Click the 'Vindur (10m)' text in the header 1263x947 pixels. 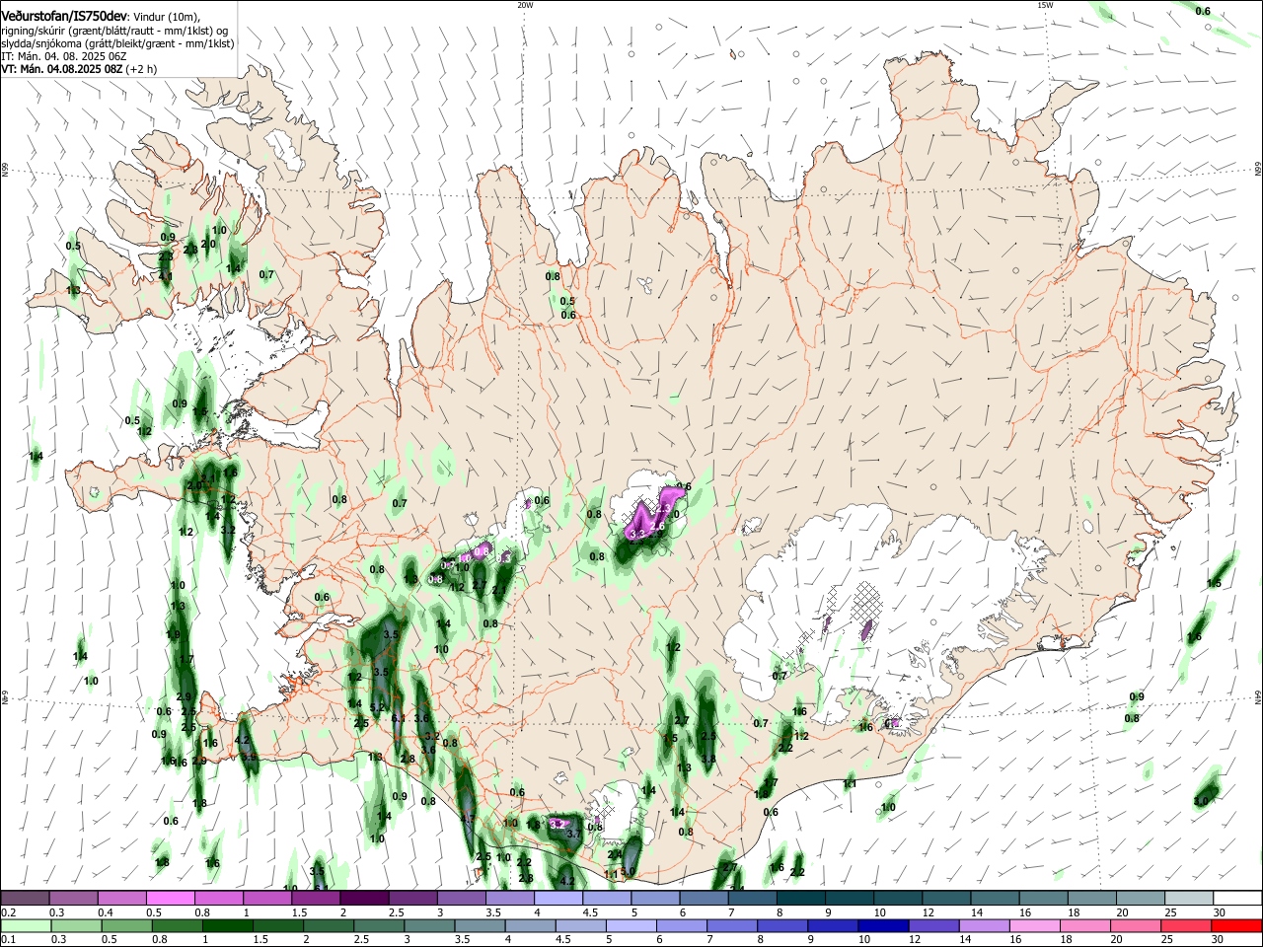click(x=167, y=17)
